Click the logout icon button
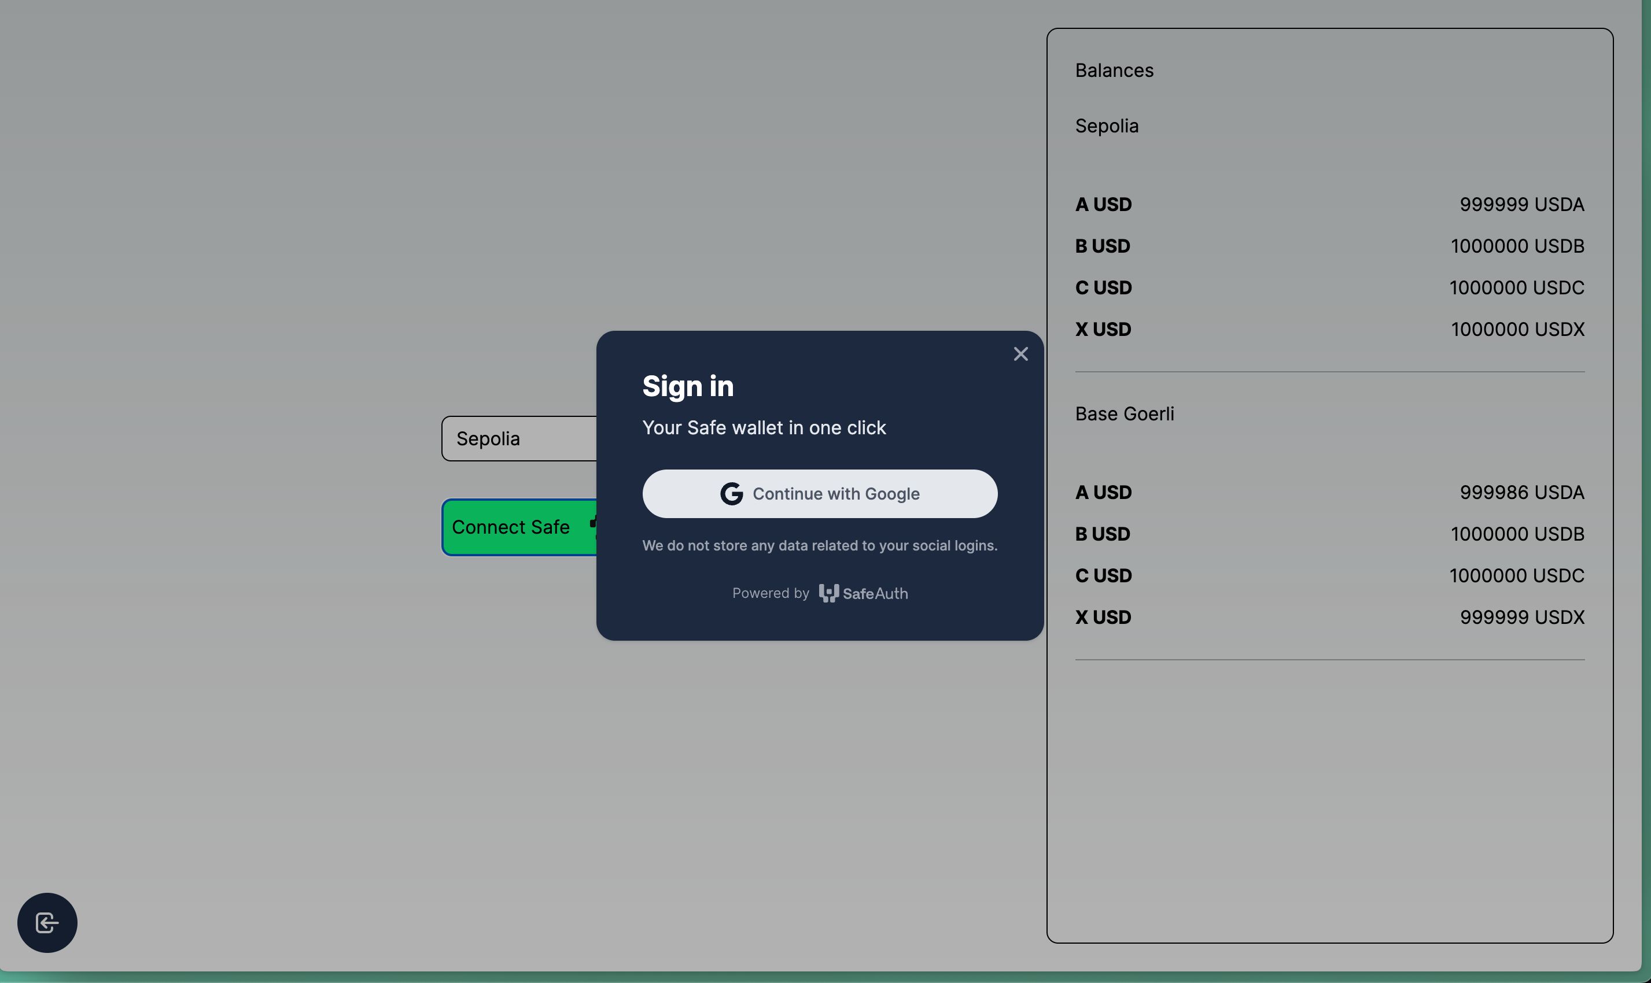 click(47, 923)
